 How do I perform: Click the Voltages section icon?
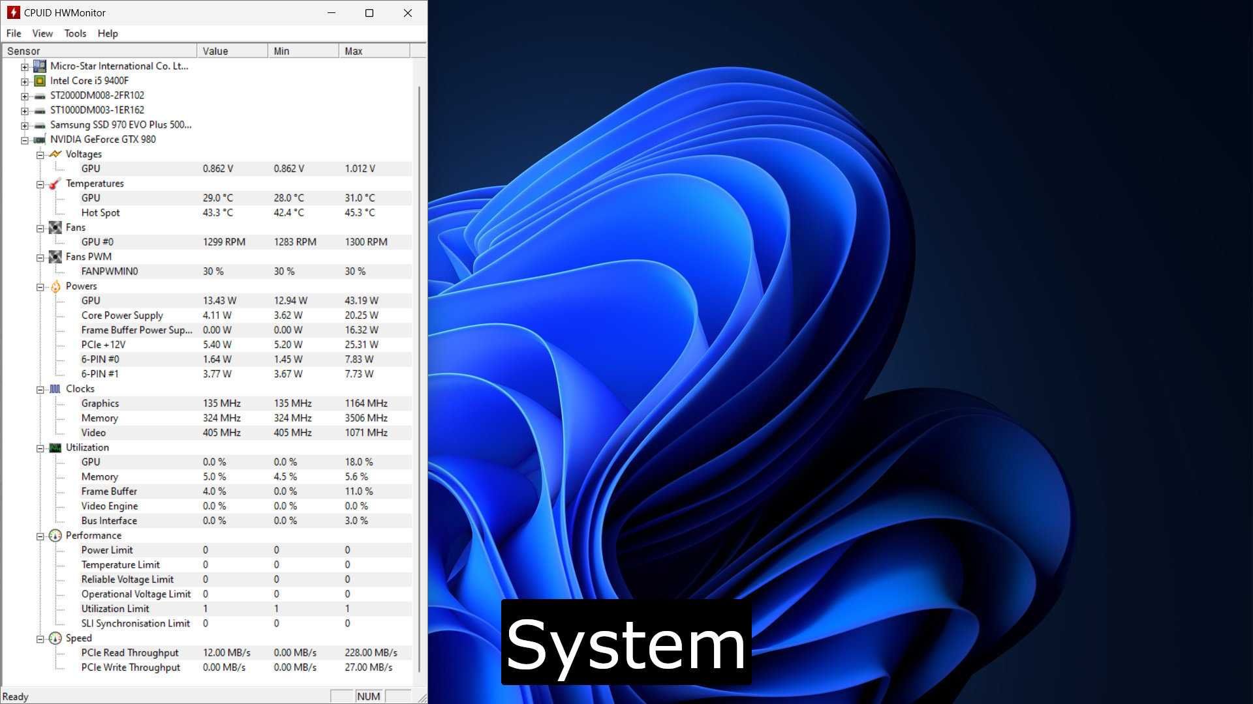tap(56, 154)
